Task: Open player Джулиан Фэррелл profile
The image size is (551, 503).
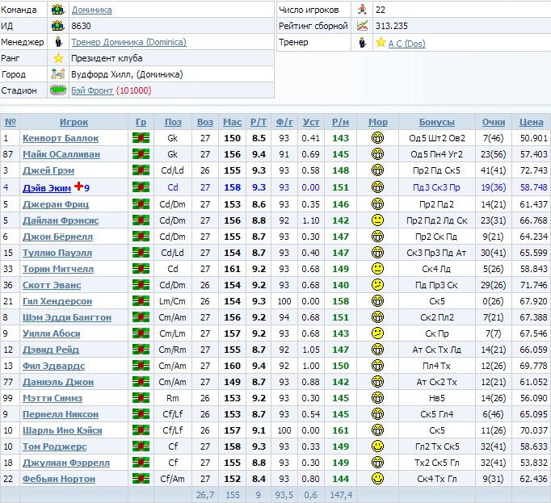Action: click(x=66, y=463)
